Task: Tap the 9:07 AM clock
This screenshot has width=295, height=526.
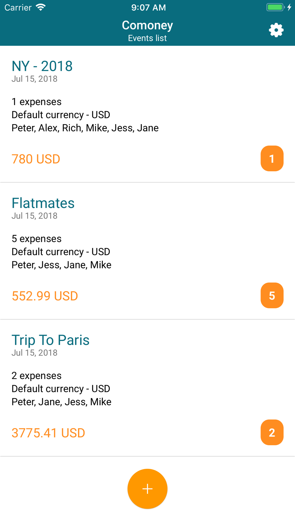Action: tap(148, 7)
